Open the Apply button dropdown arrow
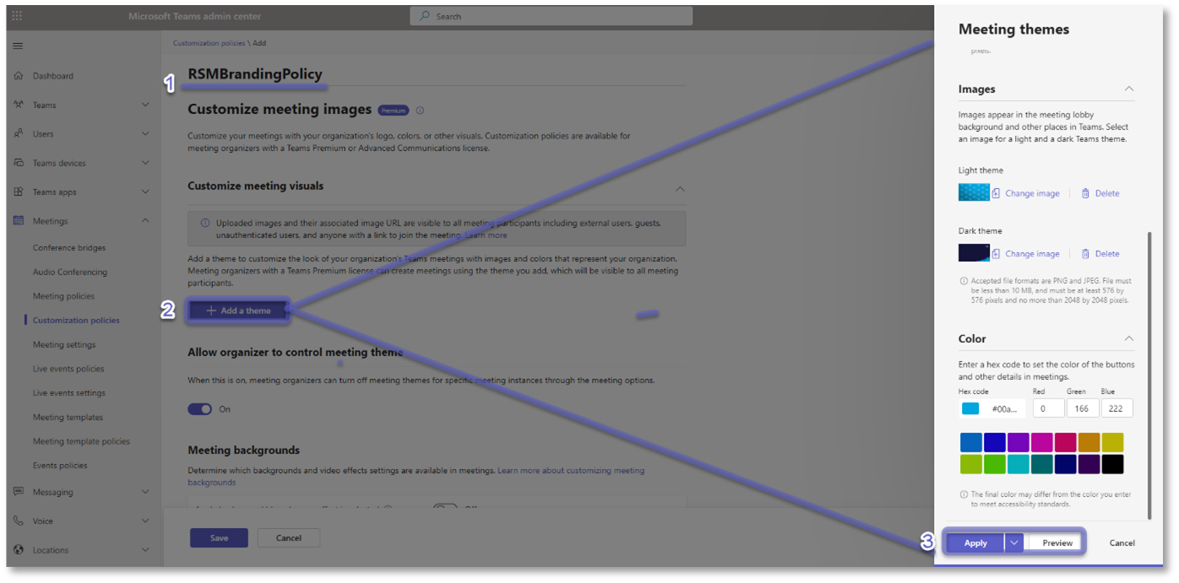The height and width of the screenshot is (583, 1179). (1014, 543)
